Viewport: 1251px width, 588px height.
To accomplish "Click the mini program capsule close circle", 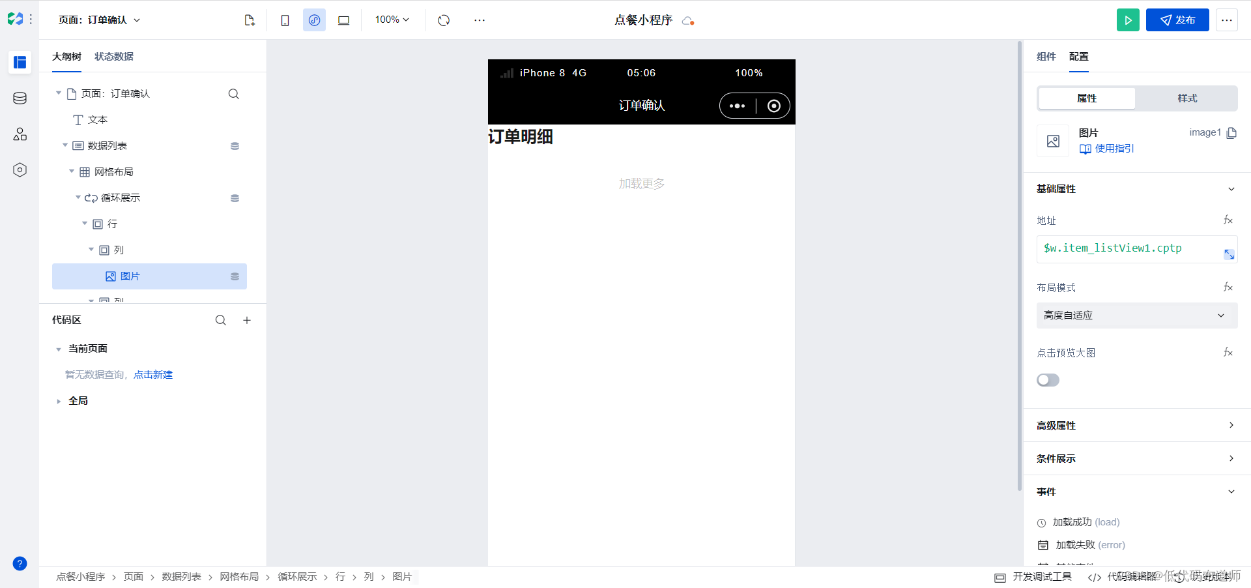I will tap(773, 106).
